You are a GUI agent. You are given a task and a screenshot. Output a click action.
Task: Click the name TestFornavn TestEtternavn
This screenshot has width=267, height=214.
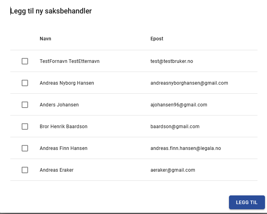[70, 61]
